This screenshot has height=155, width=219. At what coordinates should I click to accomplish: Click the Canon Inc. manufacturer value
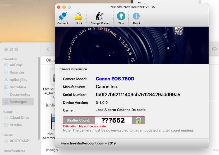107,87
